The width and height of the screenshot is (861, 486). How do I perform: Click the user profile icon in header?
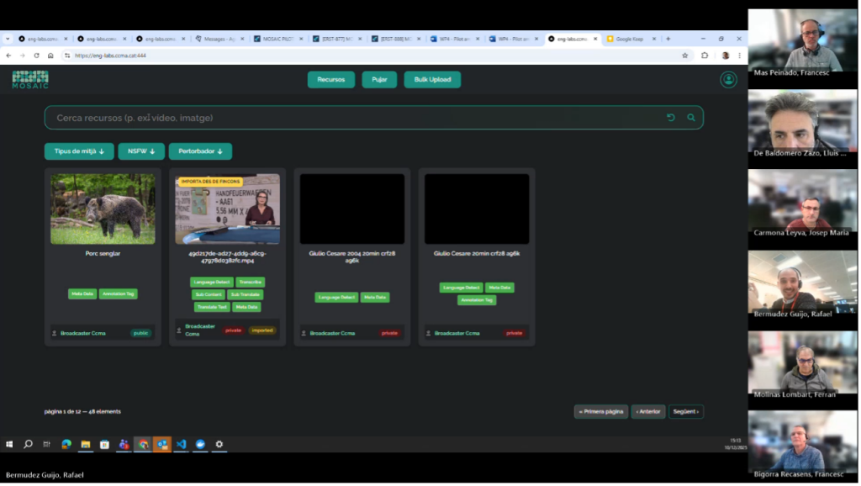pyautogui.click(x=728, y=80)
